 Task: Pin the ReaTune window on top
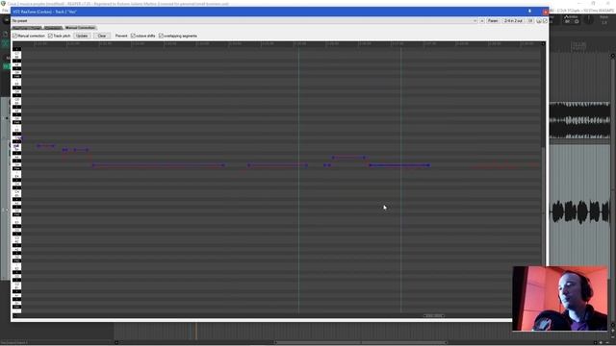click(x=529, y=12)
